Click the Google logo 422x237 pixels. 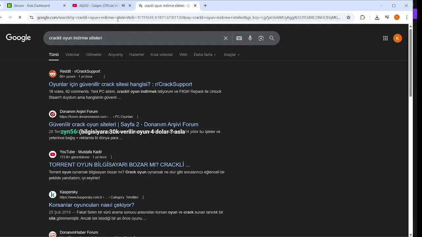click(18, 38)
